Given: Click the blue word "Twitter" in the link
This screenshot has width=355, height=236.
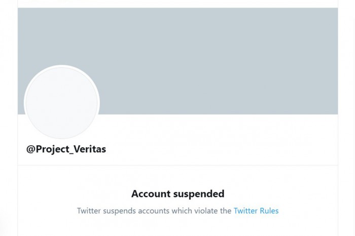Looking at the screenshot, I should click(x=244, y=211).
